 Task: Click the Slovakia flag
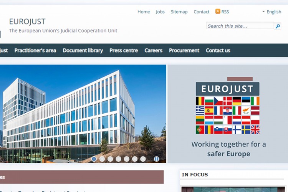[228, 130]
